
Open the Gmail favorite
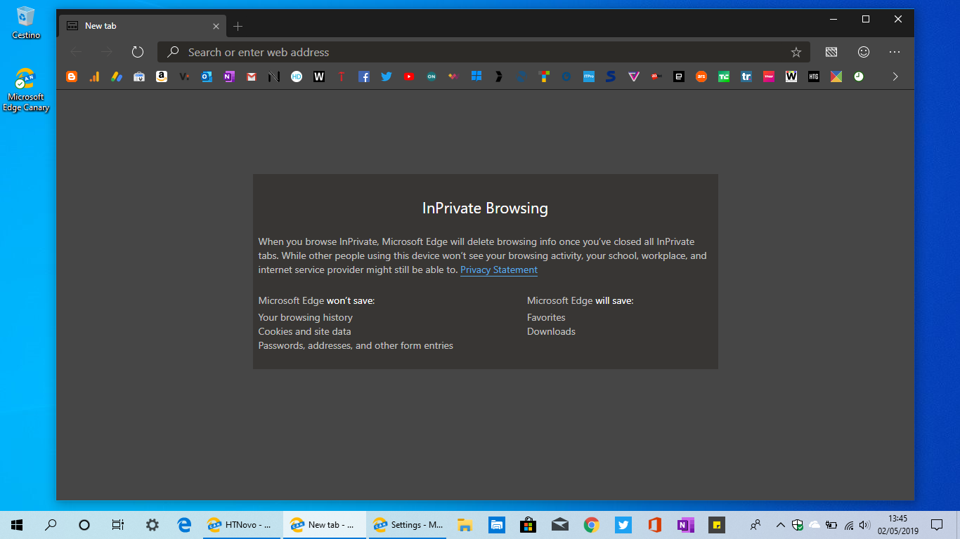tap(251, 76)
